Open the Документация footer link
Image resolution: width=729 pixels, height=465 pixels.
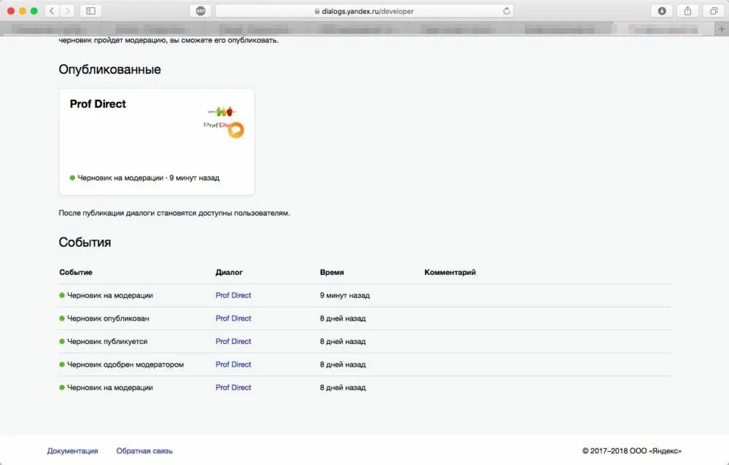coord(72,450)
